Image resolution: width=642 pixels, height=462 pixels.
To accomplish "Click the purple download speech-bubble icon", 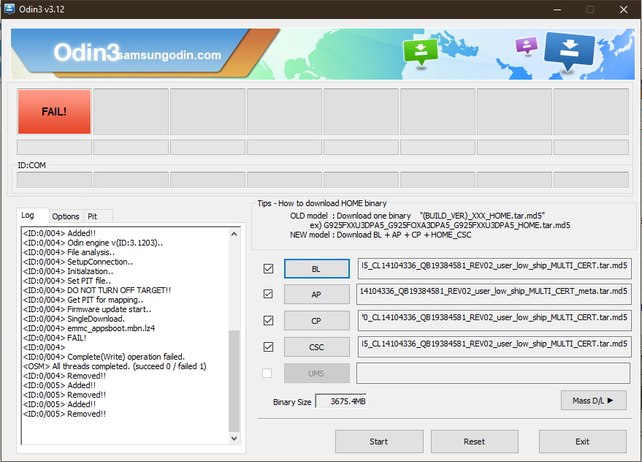I will pyautogui.click(x=526, y=46).
